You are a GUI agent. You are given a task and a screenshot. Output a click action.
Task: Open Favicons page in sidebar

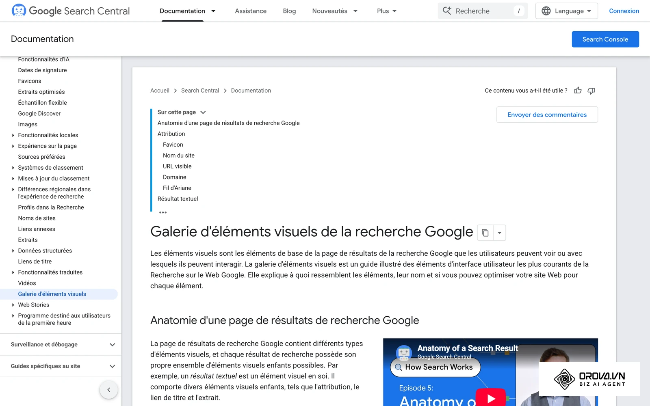click(30, 81)
